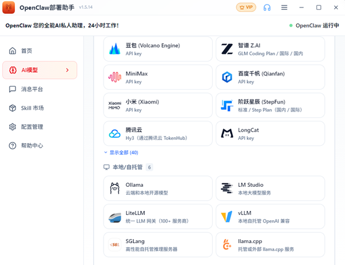The height and width of the screenshot is (265, 345).
Task: Open 配置管理 settings section
Action: point(40,127)
